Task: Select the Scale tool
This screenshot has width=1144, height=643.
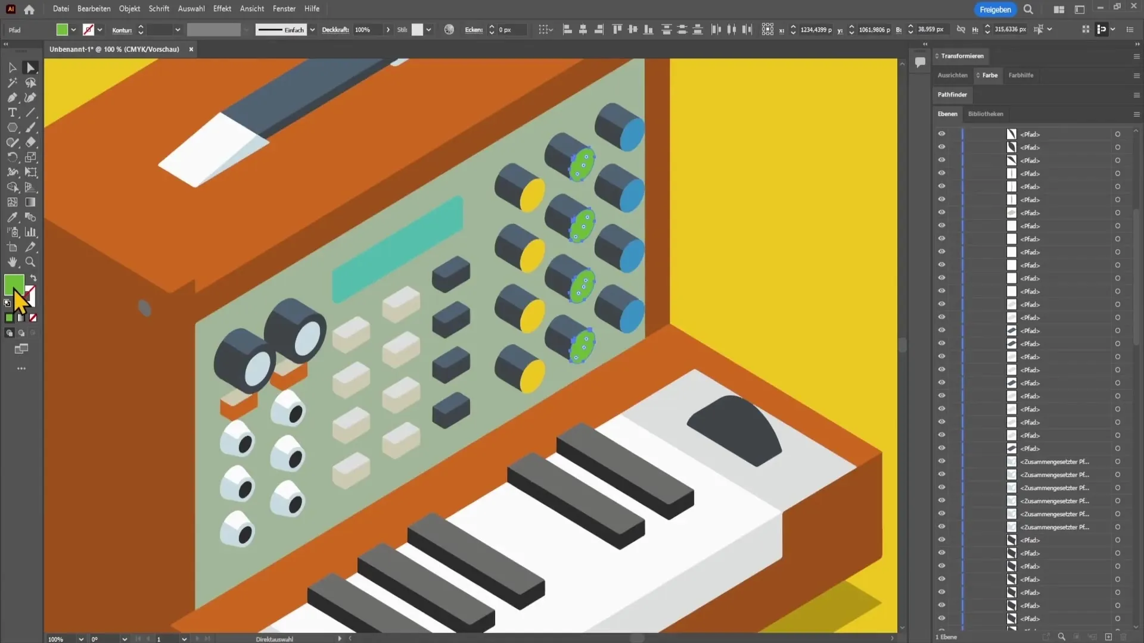Action: (30, 157)
